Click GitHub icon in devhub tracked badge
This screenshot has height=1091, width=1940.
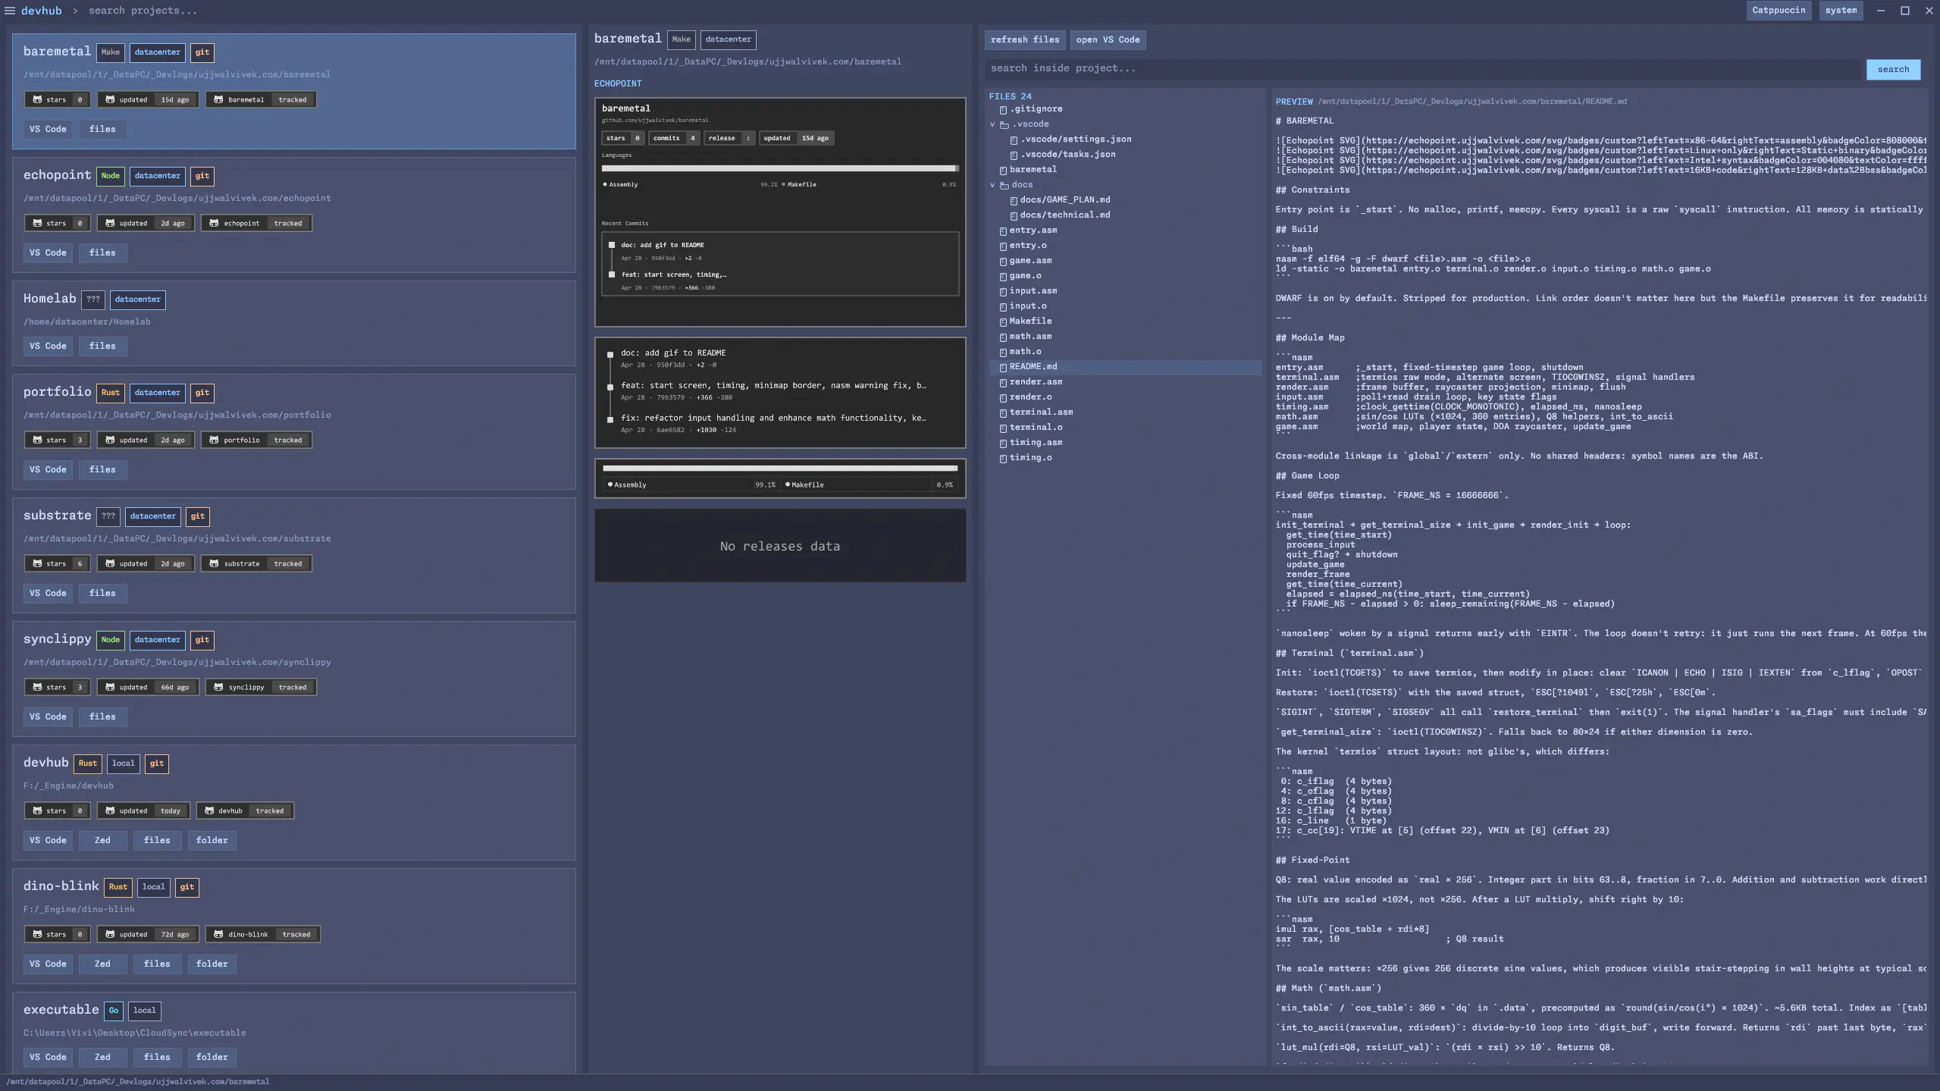point(209,810)
